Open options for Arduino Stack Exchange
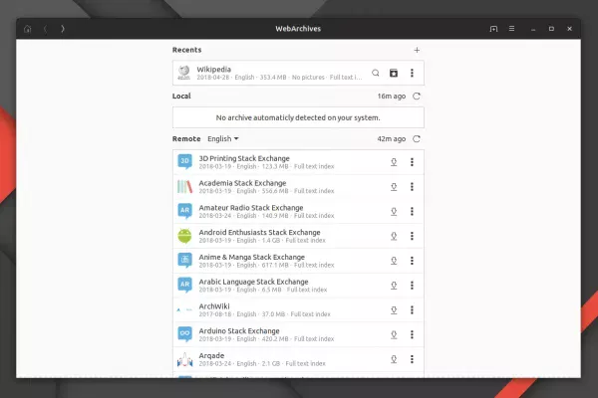This screenshot has width=598, height=398. 412,334
